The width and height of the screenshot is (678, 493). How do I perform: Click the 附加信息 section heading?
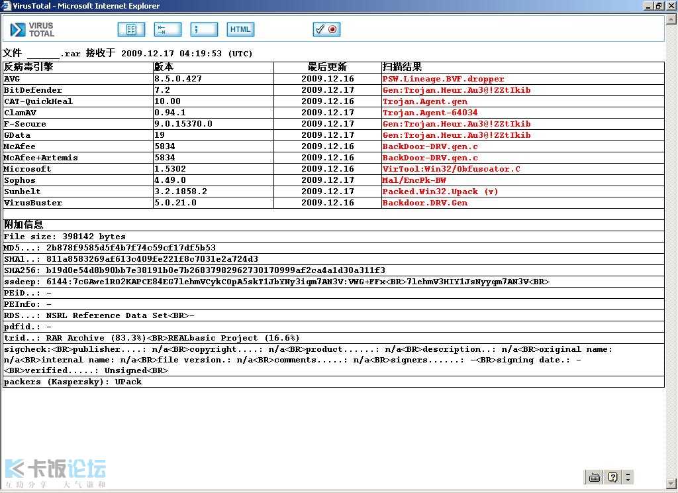click(24, 225)
